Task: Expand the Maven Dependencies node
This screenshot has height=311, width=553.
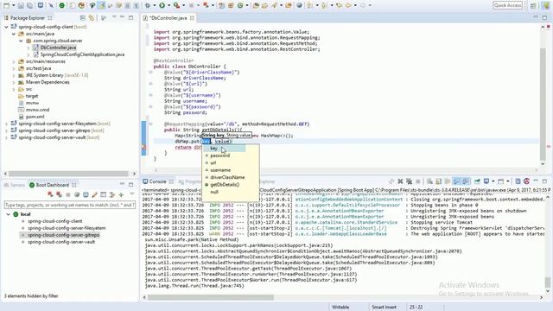Action: tap(14, 82)
